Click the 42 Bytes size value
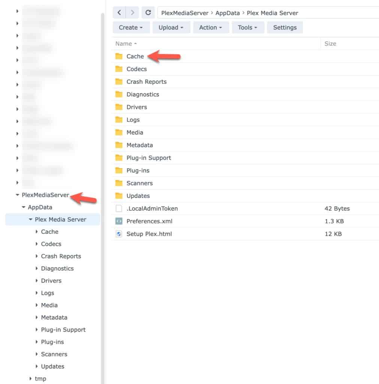The image size is (379, 384). click(337, 208)
